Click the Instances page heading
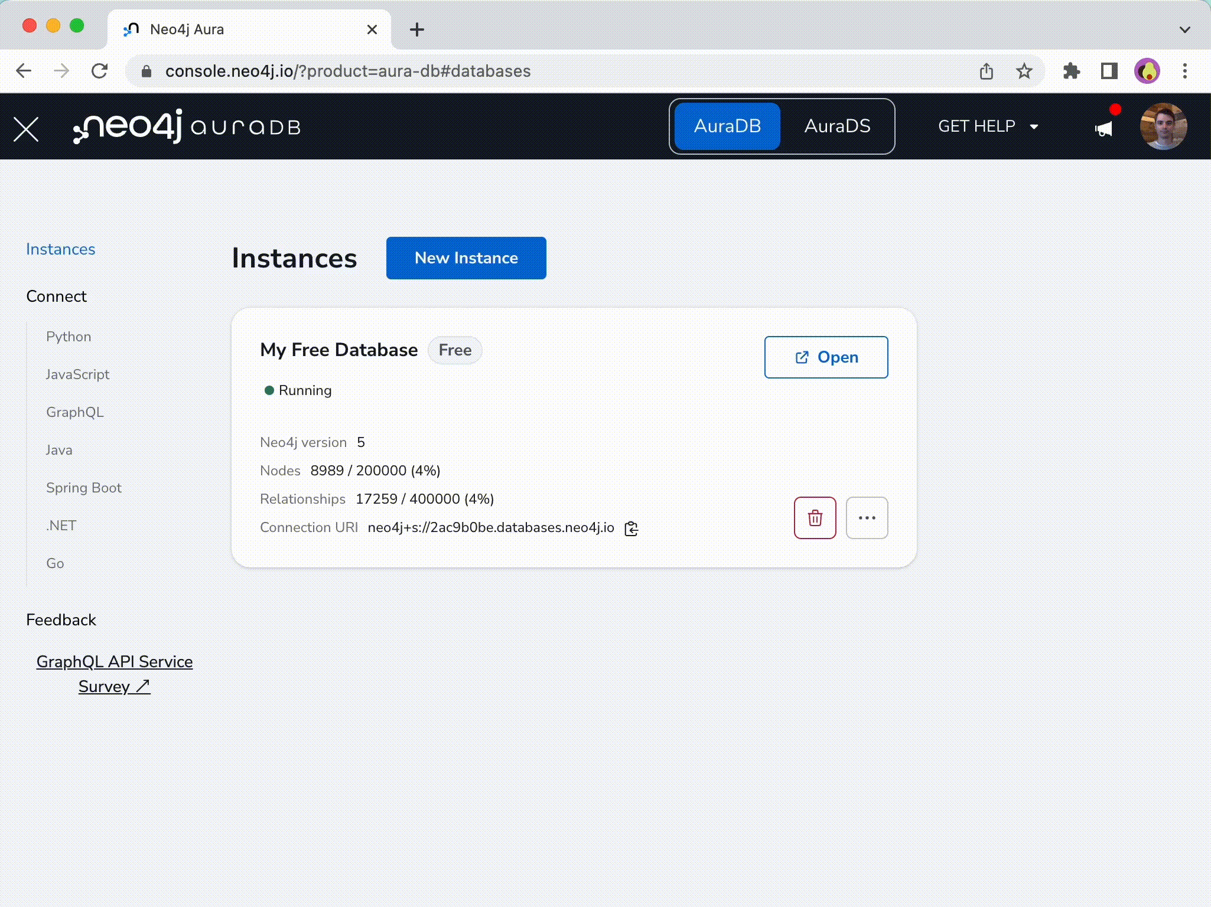1211x907 pixels. click(294, 258)
